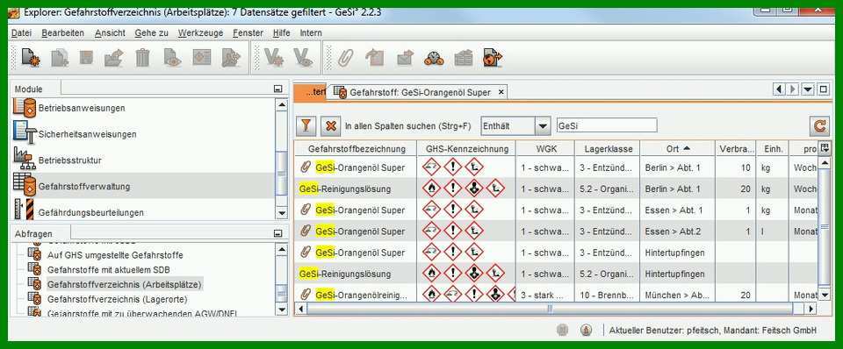The image size is (843, 349).
Task: Click the red X clear filter icon
Action: point(331,125)
